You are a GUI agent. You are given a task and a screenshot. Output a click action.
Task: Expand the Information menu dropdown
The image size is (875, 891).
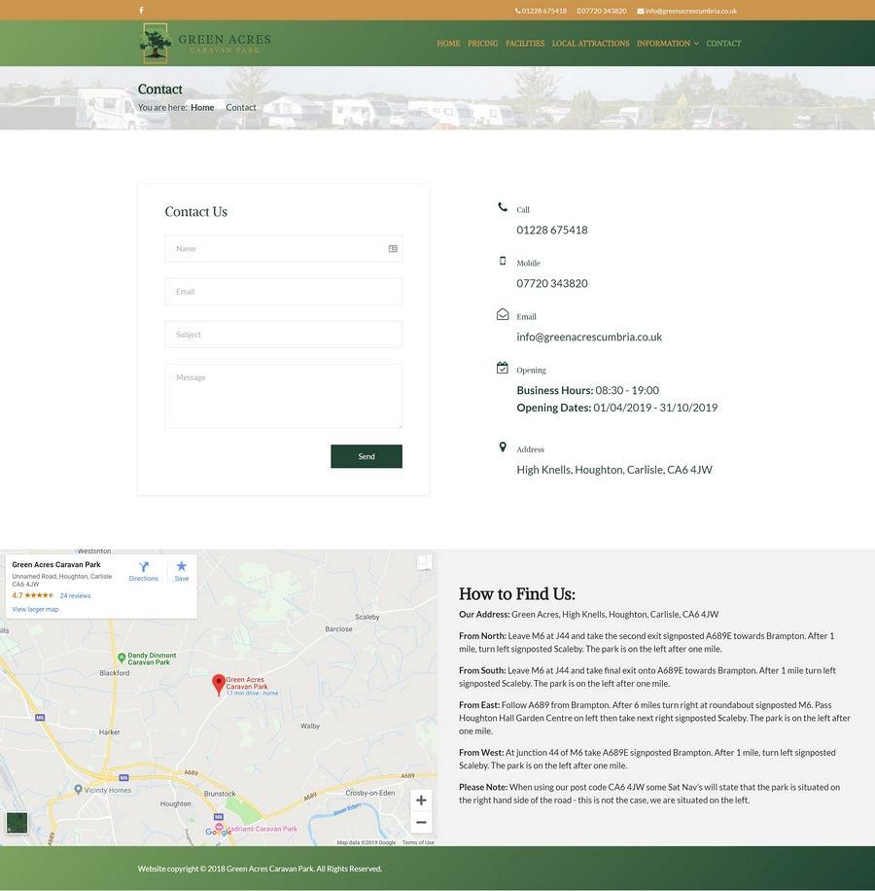pyautogui.click(x=667, y=44)
